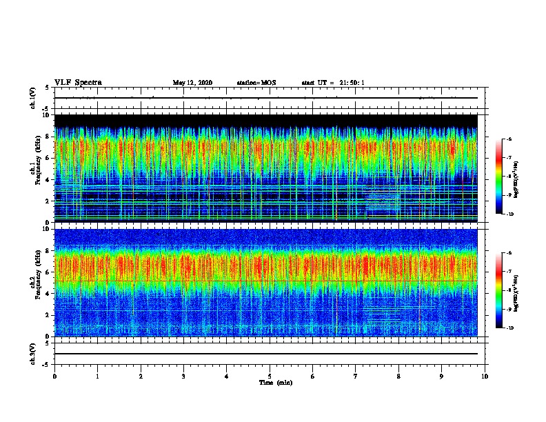The width and height of the screenshot is (546, 422).
Task: Click the "-7" tick on ch.2 colorbar
Action: tap(509, 272)
